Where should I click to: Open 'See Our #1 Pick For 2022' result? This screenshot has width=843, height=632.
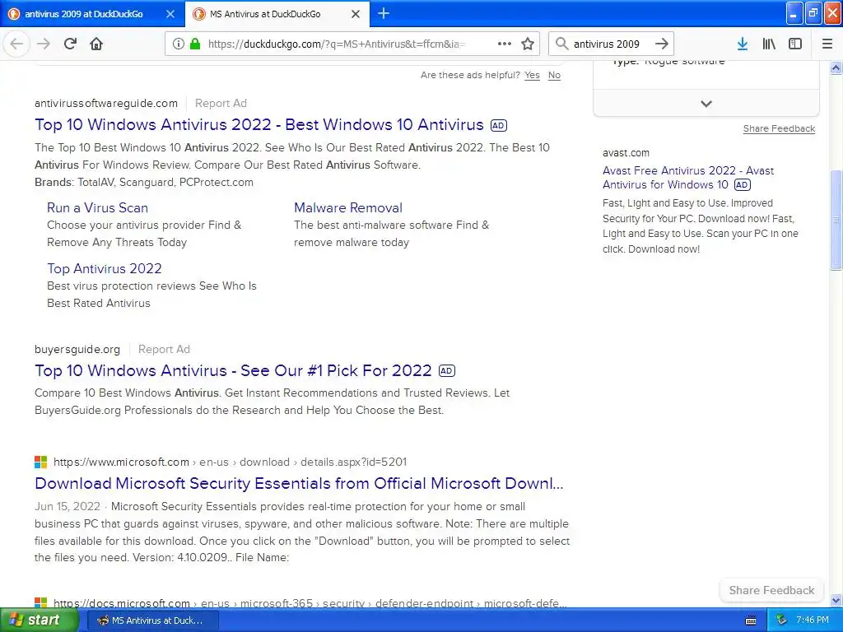[233, 371]
